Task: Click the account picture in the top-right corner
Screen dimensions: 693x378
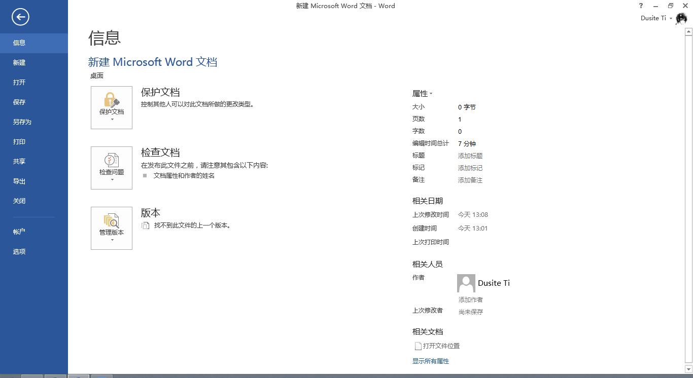Action: click(681, 18)
